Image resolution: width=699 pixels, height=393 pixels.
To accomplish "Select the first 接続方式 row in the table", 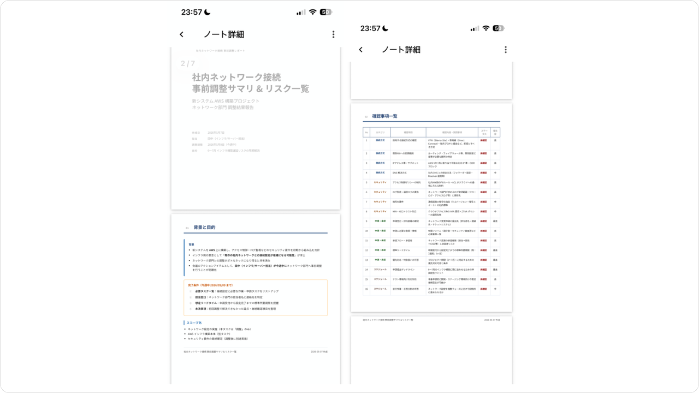I will [x=431, y=142].
